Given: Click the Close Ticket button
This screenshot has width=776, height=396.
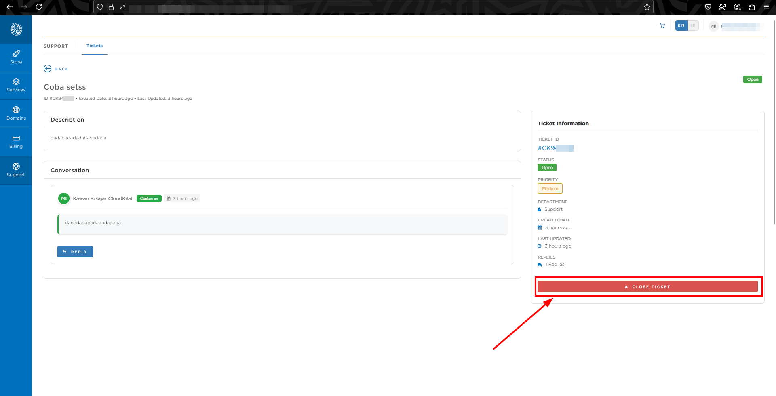Looking at the screenshot, I should [x=647, y=286].
